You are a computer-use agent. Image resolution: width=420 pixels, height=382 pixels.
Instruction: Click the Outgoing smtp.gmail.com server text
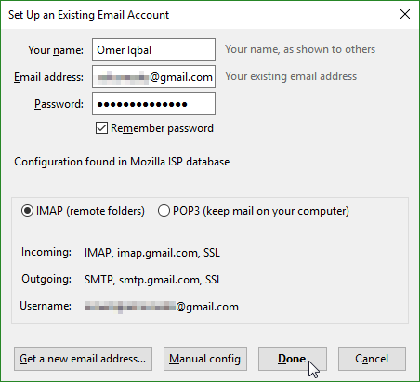(x=153, y=280)
